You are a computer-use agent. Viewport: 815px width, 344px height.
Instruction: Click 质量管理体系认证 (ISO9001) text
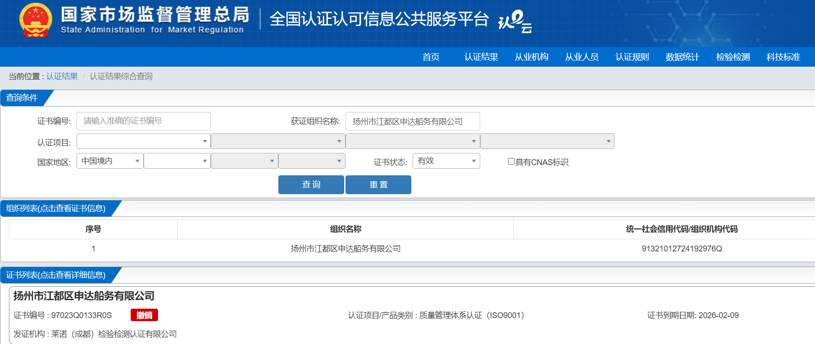tap(472, 315)
